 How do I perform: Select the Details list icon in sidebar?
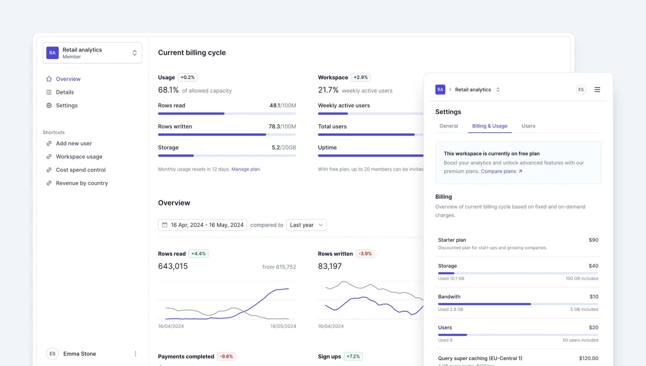click(x=49, y=92)
